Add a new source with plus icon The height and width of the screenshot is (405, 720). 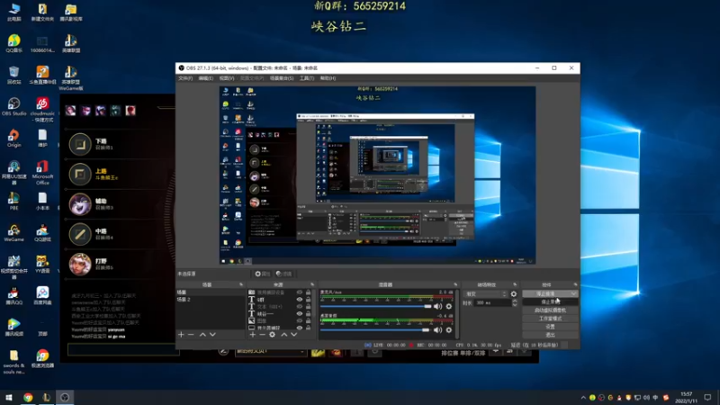pyautogui.click(x=252, y=335)
